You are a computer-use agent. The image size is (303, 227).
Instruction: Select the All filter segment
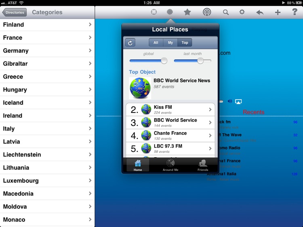[156, 43]
